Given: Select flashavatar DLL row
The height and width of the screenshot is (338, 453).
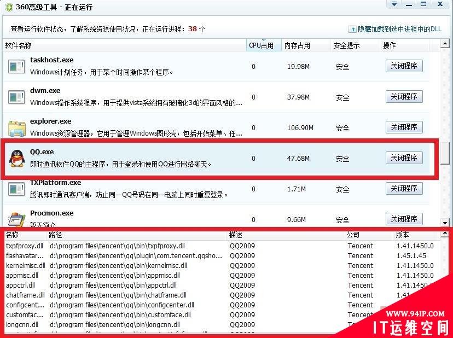Looking at the screenshot, I should point(25,255).
